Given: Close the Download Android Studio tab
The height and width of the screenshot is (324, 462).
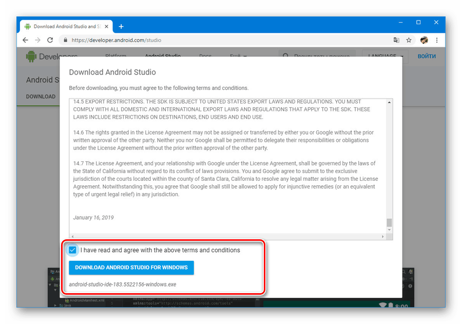Looking at the screenshot, I should tap(106, 27).
